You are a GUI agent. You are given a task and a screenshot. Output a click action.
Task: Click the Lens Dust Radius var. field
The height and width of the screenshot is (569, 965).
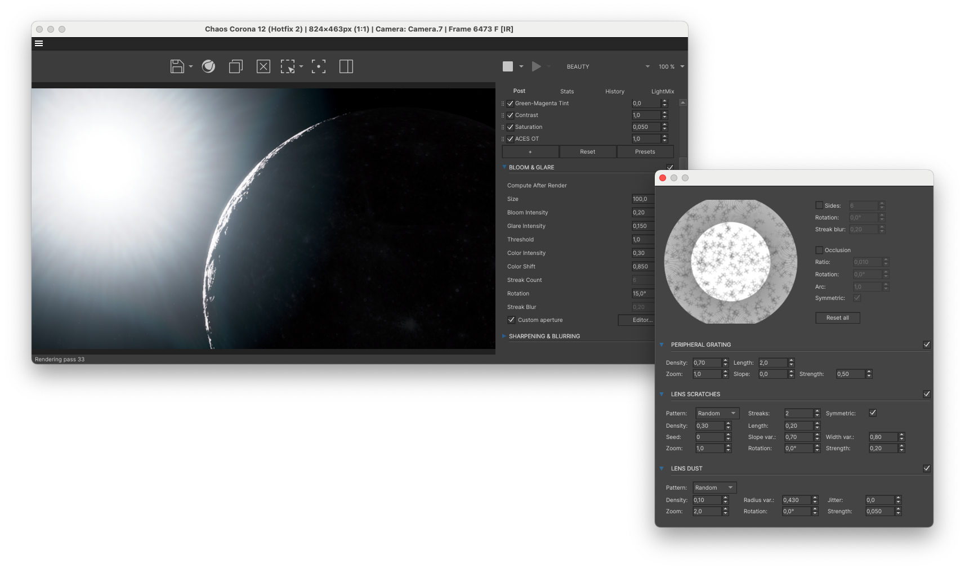[797, 500]
